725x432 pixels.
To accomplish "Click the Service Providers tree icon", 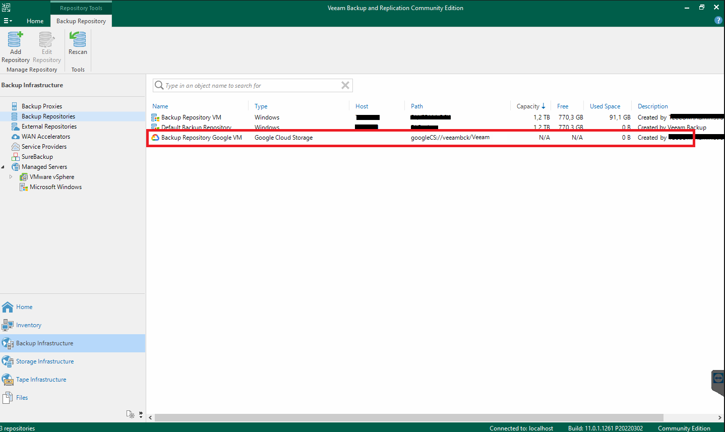I will coord(16,147).
